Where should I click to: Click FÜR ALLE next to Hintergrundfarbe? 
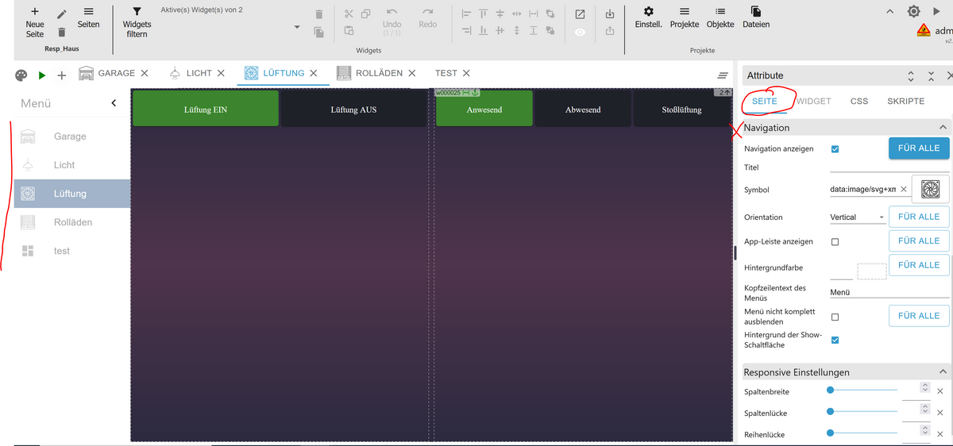(x=919, y=265)
